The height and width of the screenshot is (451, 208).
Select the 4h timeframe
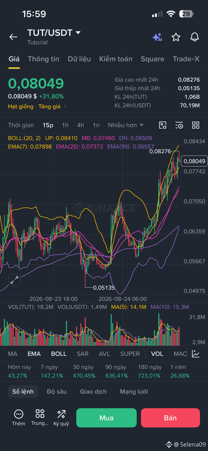(x=80, y=125)
